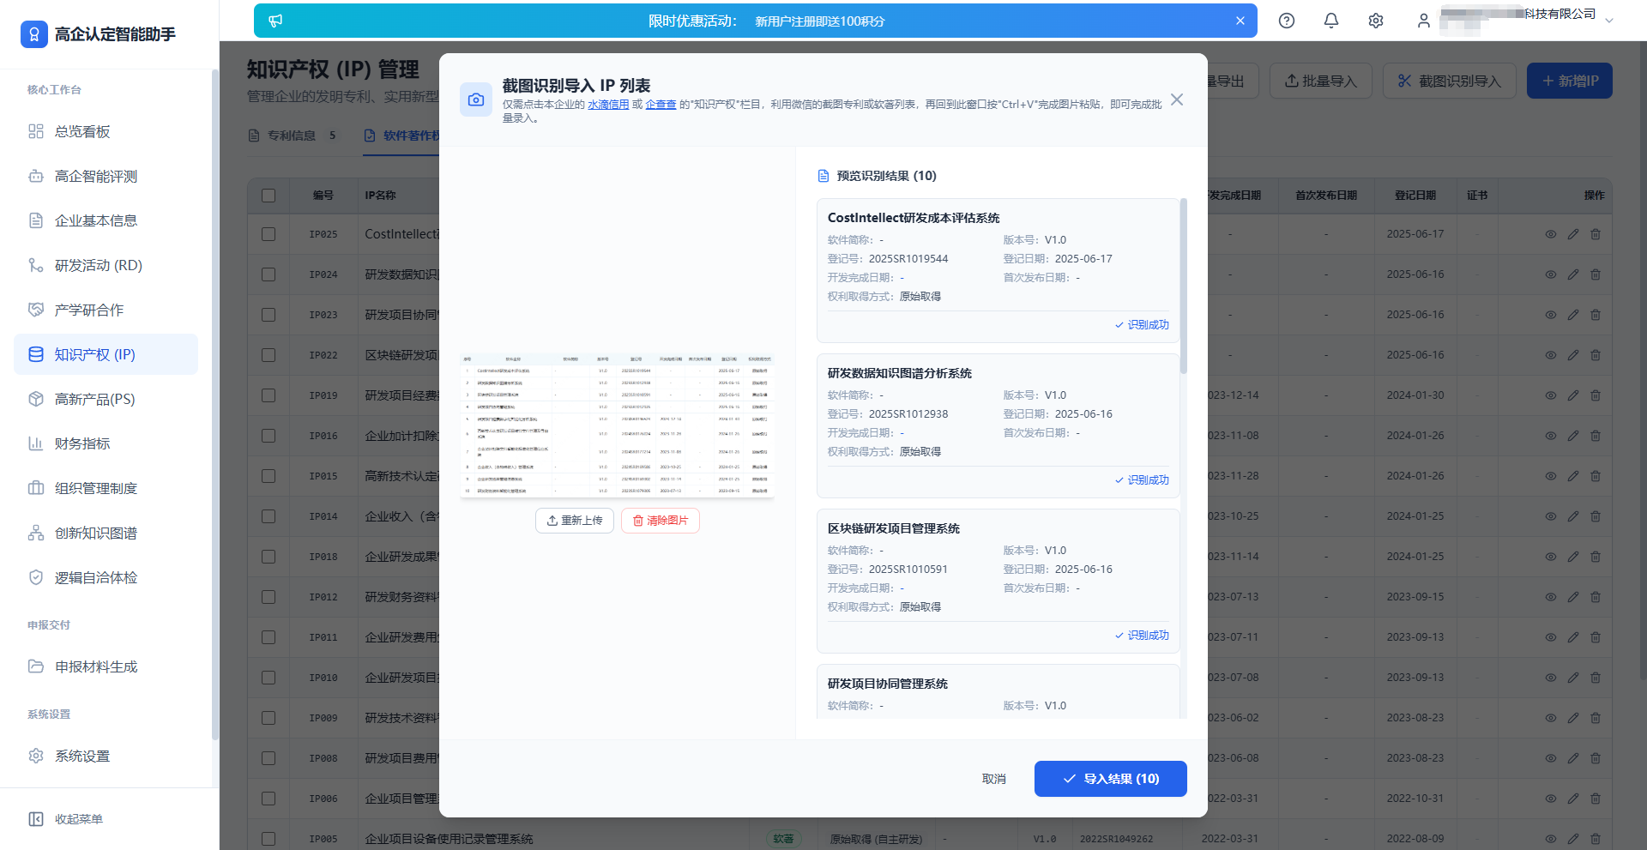Click the app logo icon

coord(34,34)
